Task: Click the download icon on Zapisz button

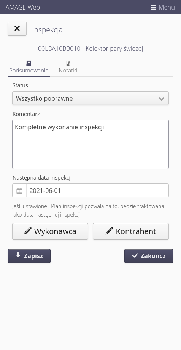Action: tap(18, 255)
